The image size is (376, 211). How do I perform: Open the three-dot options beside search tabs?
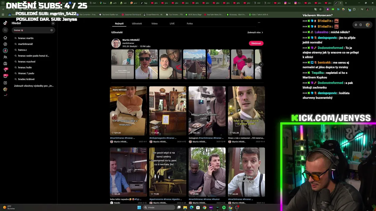coord(259,22)
